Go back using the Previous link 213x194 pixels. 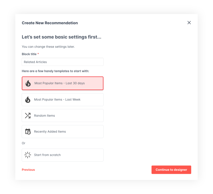[x=28, y=170]
